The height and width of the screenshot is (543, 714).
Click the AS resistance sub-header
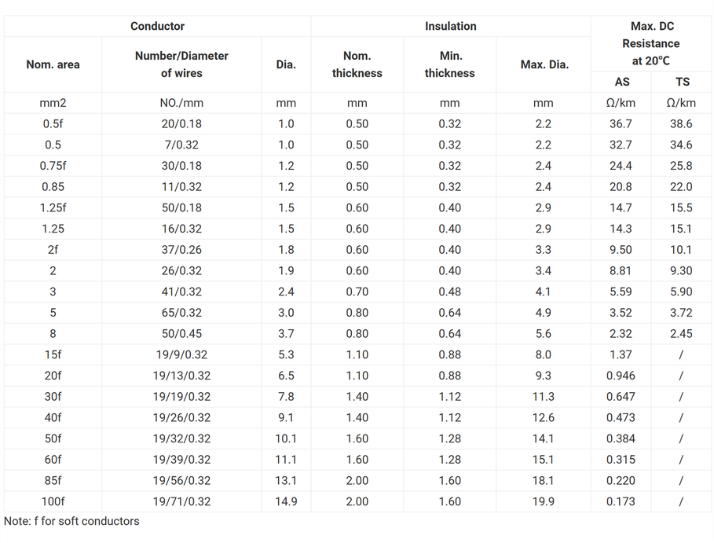(x=621, y=82)
